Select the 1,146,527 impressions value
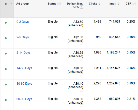This screenshot has height=110, width=138. 113,68
